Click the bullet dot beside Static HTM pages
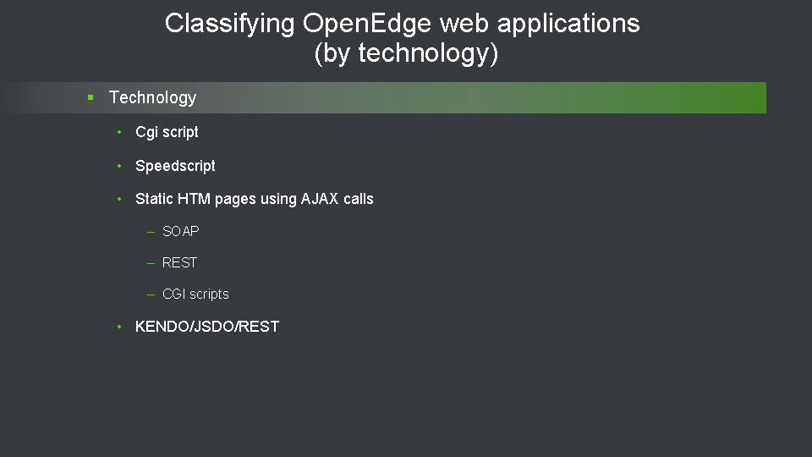The image size is (812, 457). point(121,199)
